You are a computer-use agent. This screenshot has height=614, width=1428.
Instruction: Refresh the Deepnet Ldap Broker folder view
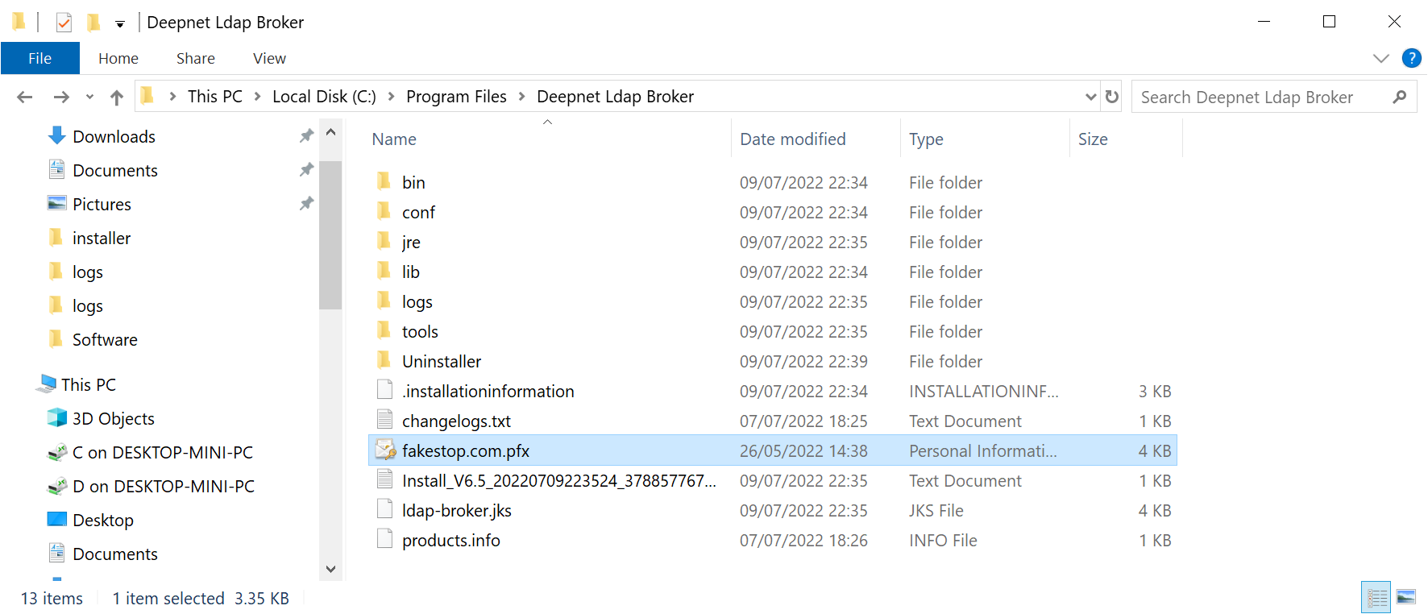pyautogui.click(x=1112, y=97)
